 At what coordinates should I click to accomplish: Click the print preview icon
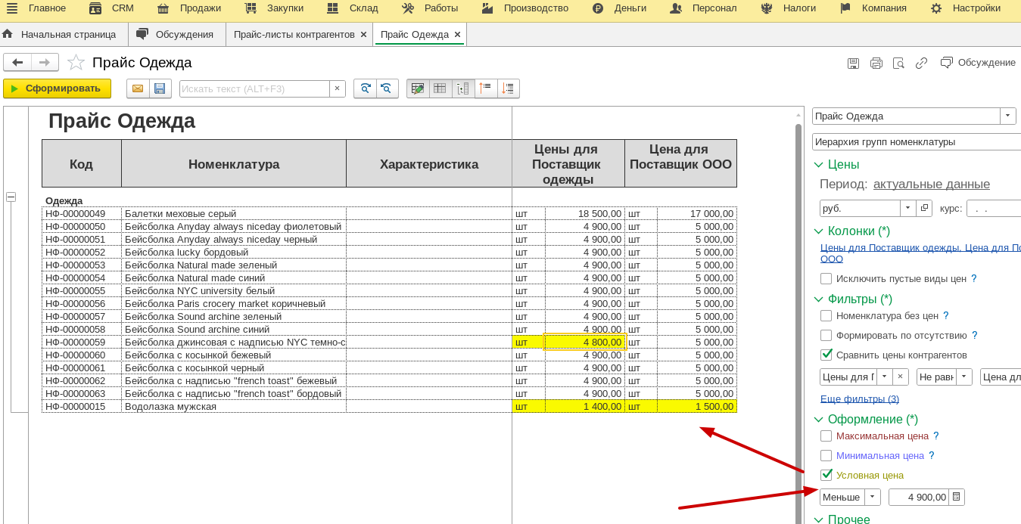click(898, 63)
